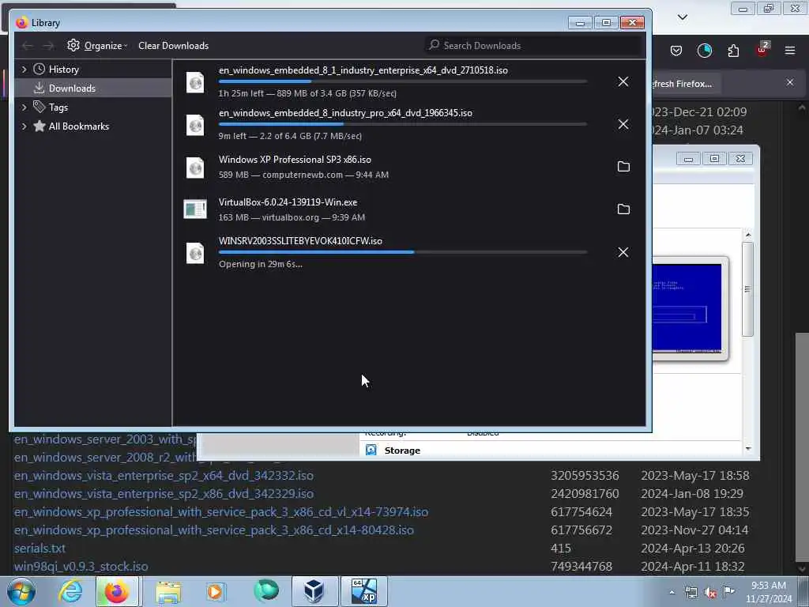
Task: Click the Firefox circular container icon
Action: (x=704, y=51)
